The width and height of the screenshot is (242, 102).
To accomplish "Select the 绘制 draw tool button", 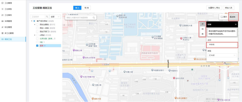I will [233, 17].
